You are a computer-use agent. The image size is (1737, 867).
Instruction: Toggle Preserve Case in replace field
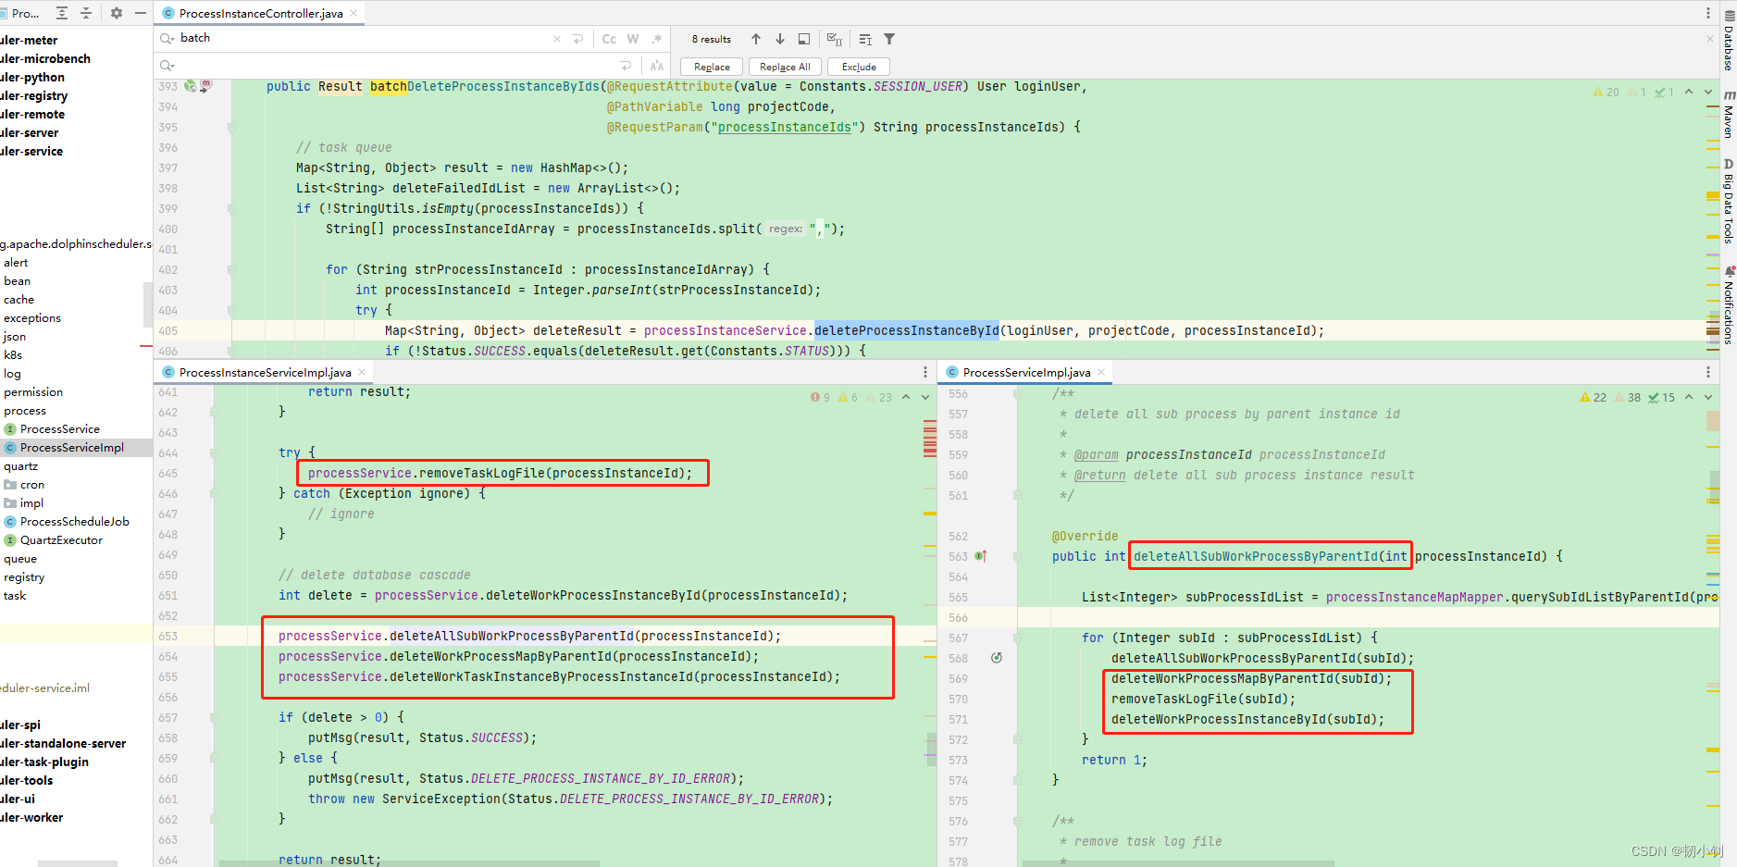tap(657, 66)
